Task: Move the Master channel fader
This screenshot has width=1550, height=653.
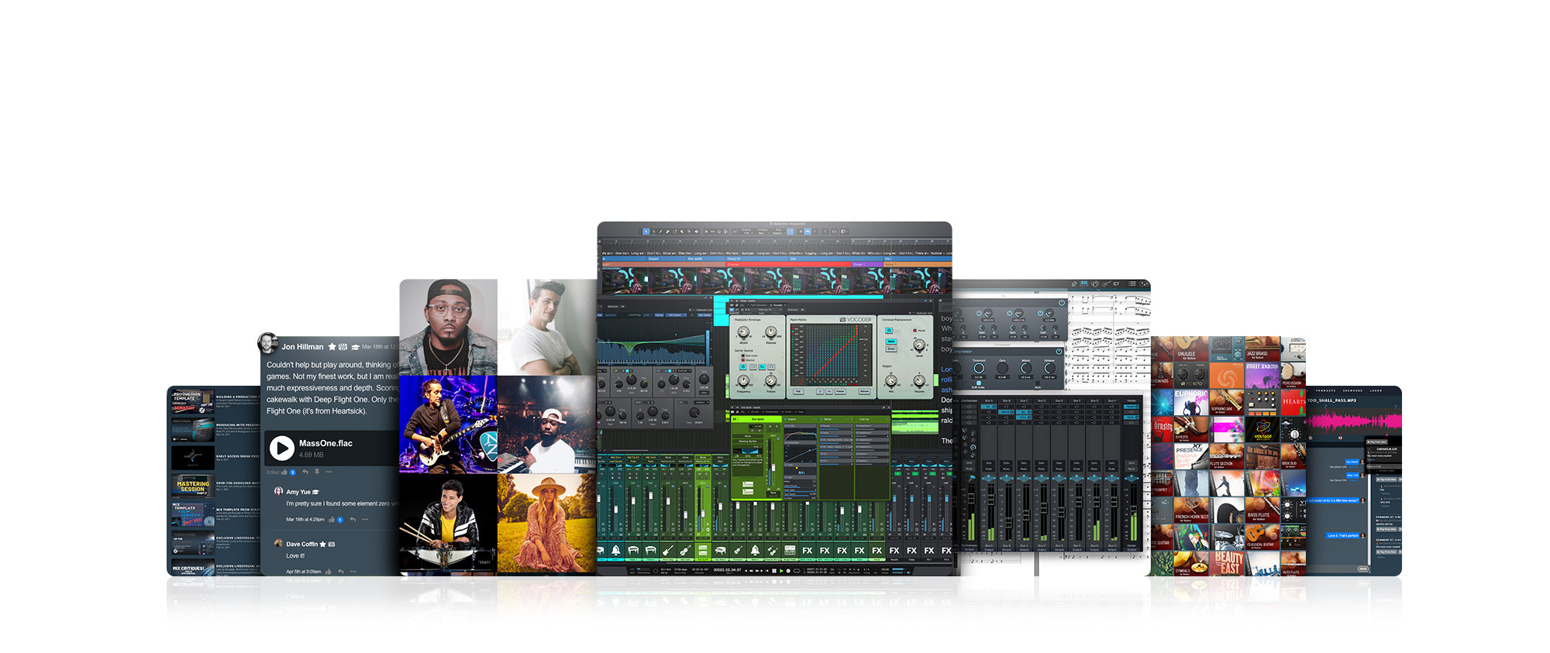Action: coord(1133,510)
